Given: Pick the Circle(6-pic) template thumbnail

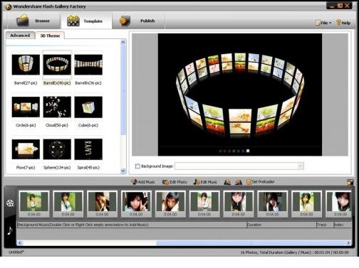Looking at the screenshot, I should (x=26, y=107).
